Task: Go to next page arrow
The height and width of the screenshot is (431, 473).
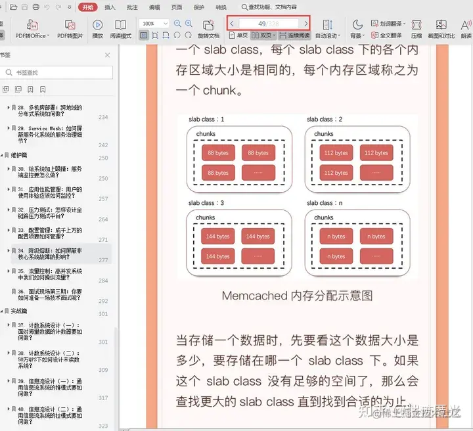Action: [305, 24]
